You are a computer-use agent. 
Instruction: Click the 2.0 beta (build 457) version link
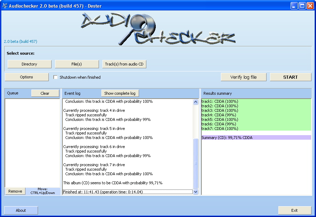tap(21, 41)
